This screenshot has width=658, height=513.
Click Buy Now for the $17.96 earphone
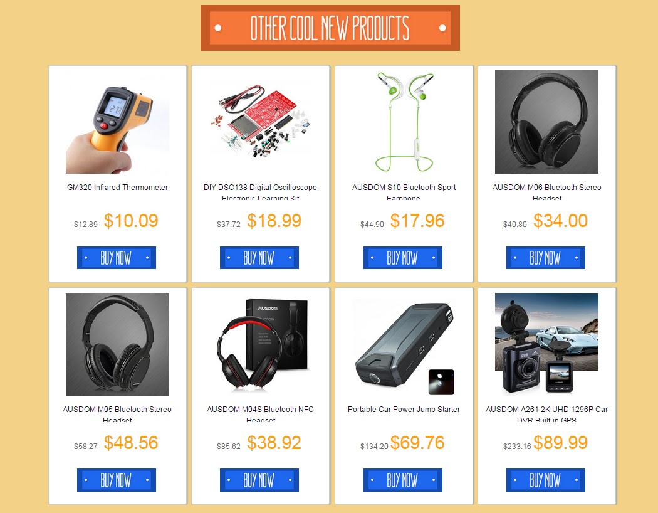[403, 257]
